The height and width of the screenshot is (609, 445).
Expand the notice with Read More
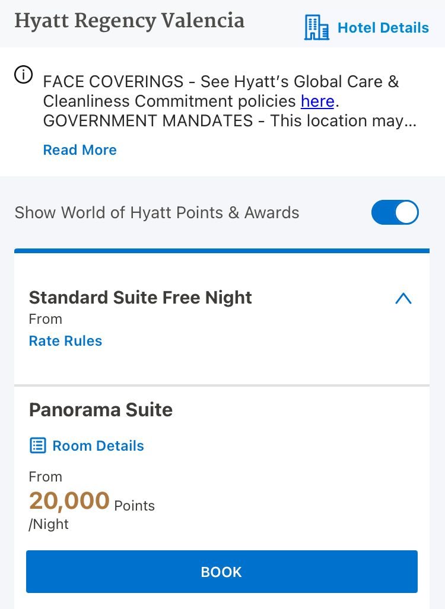(80, 150)
